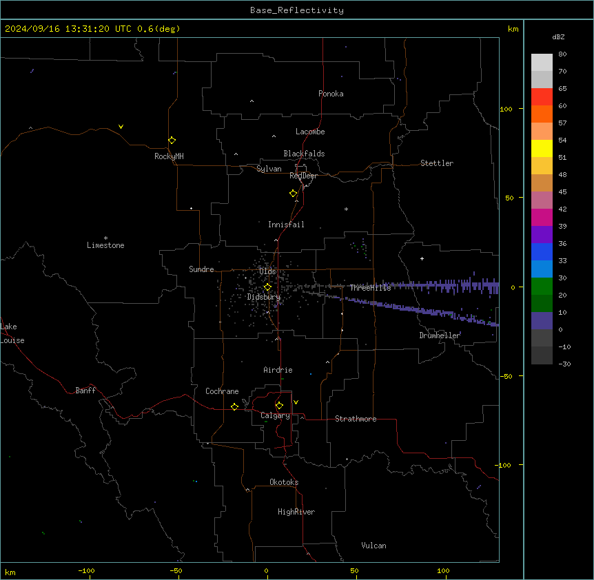Click the Didsbury label

[264, 297]
